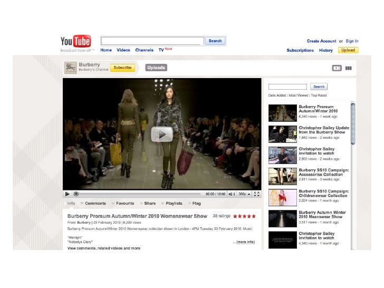Click the Sign In link
This screenshot has width=384, height=288.
click(x=352, y=41)
